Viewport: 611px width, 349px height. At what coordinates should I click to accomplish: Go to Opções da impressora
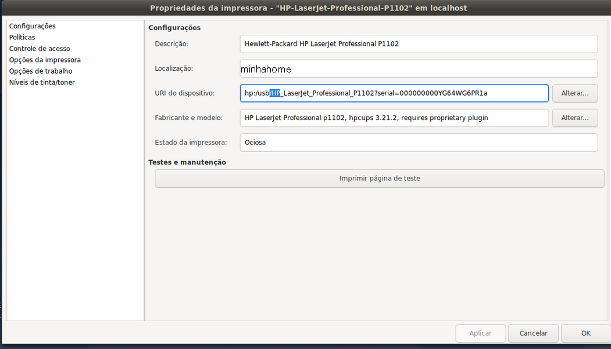45,60
